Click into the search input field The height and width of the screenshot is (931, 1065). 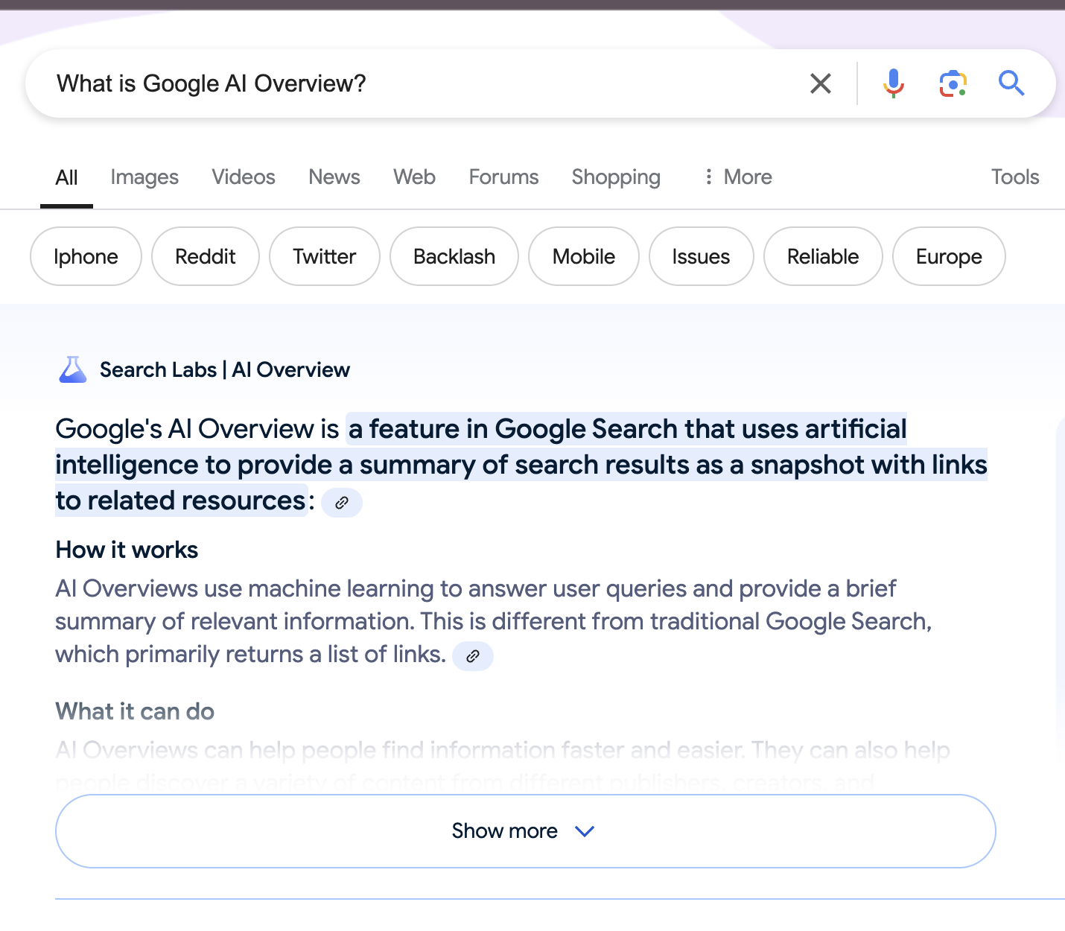pos(425,83)
